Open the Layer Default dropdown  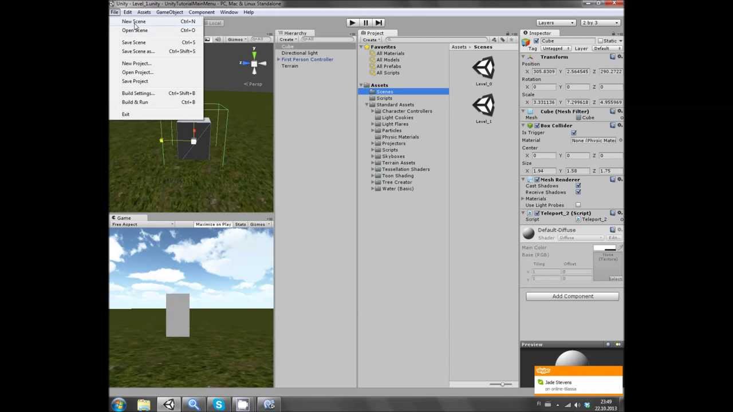[x=606, y=49]
